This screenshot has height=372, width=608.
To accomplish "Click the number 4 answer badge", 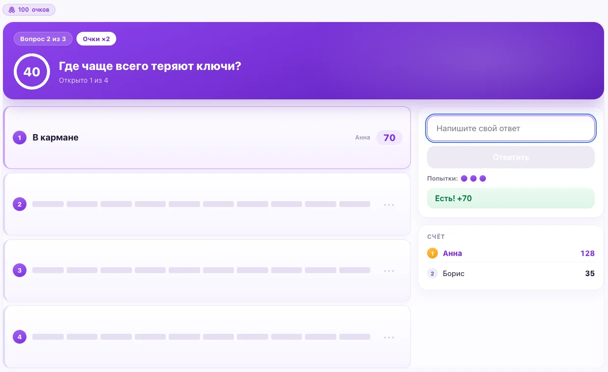I will 20,337.
